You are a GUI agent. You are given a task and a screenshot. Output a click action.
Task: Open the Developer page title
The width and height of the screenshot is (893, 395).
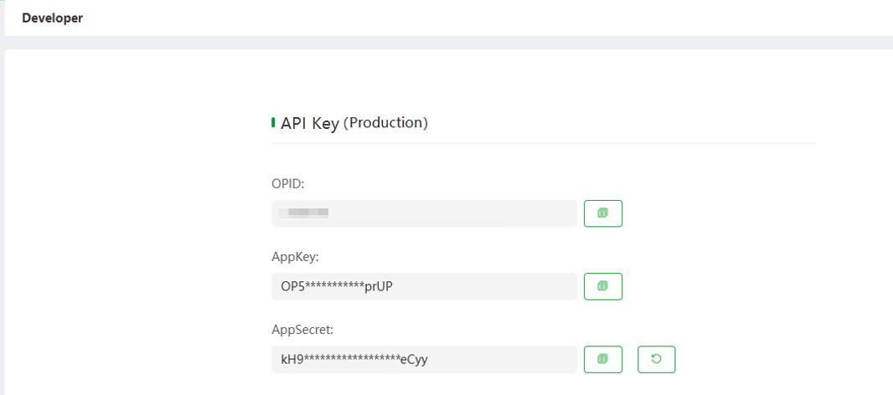pyautogui.click(x=52, y=18)
